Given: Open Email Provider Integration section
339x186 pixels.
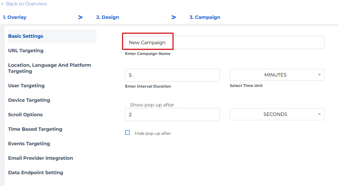Looking at the screenshot, I should 40,158.
